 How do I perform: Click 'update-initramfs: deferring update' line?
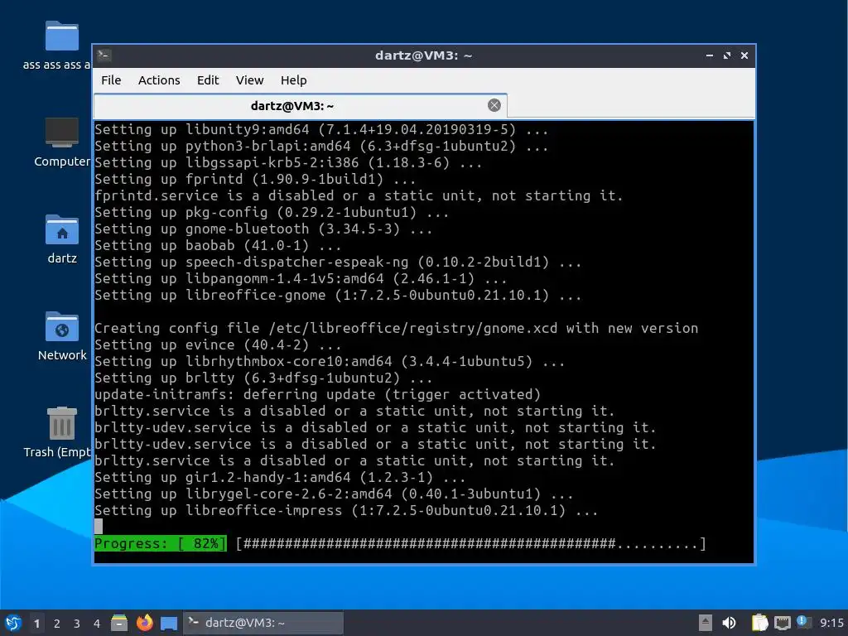click(x=317, y=395)
